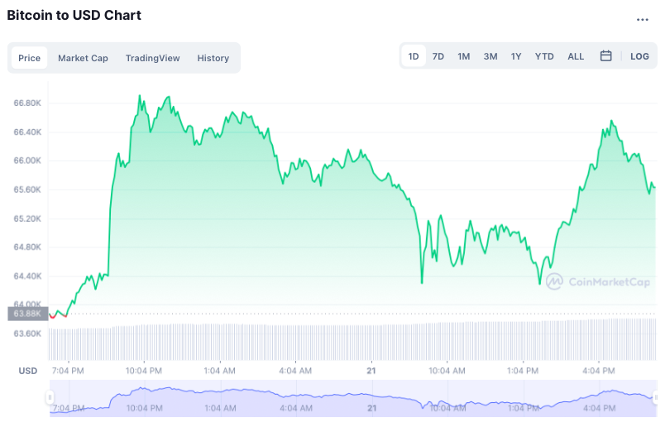Show the History tab
The image size is (670, 427).
(213, 58)
